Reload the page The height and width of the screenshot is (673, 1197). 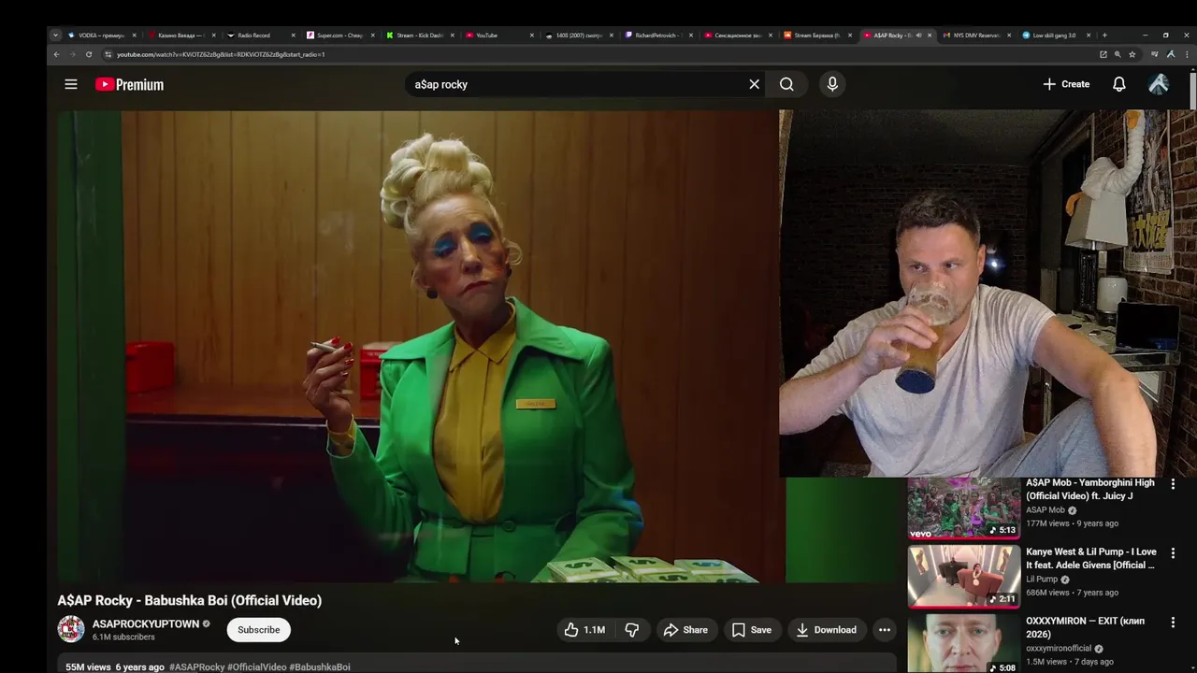point(89,54)
